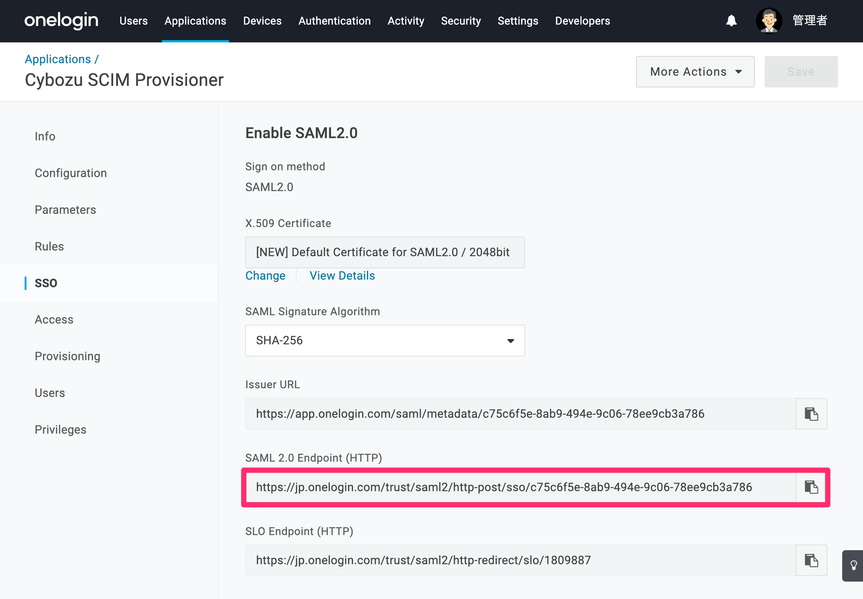
Task: Select the SSO sidebar tab
Action: (46, 283)
